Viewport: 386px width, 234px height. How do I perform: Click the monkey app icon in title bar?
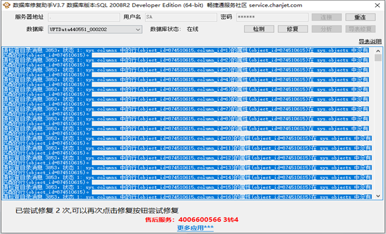(x=5, y=5)
